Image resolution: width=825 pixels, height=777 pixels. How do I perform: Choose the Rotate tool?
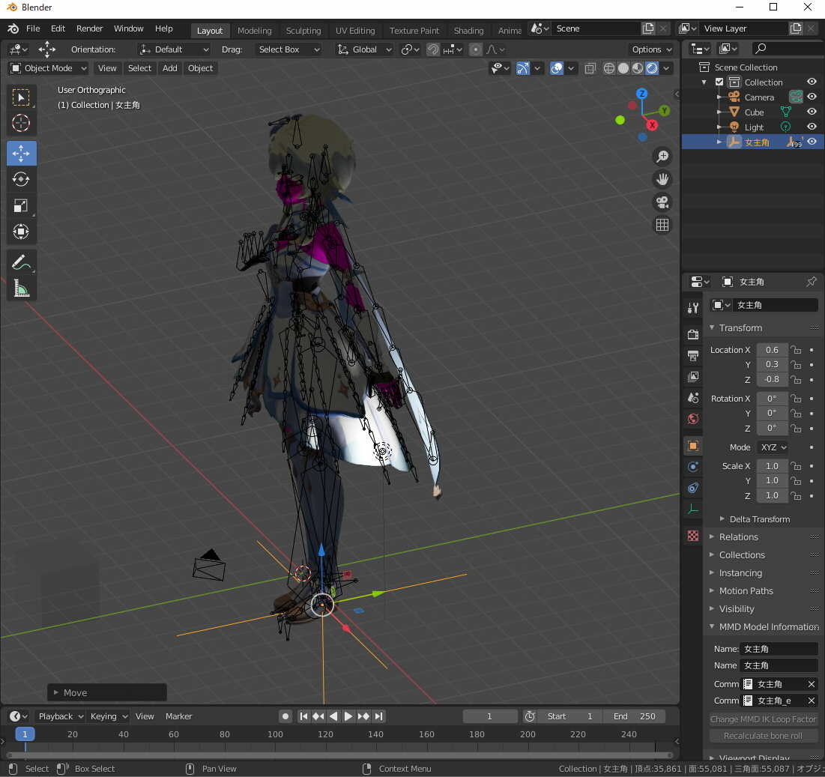pyautogui.click(x=21, y=179)
